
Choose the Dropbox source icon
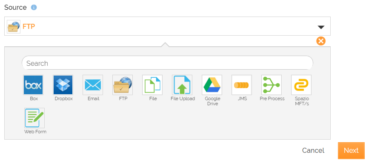click(63, 85)
